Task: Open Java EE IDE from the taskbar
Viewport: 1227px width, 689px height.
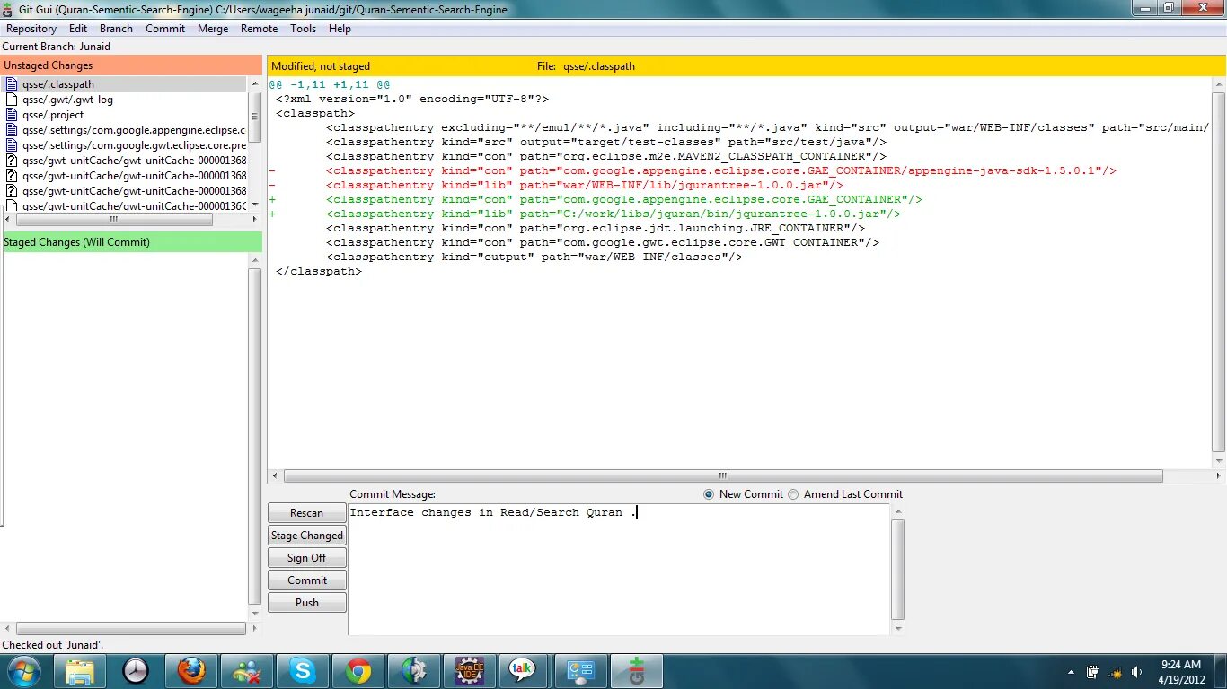Action: (x=470, y=671)
